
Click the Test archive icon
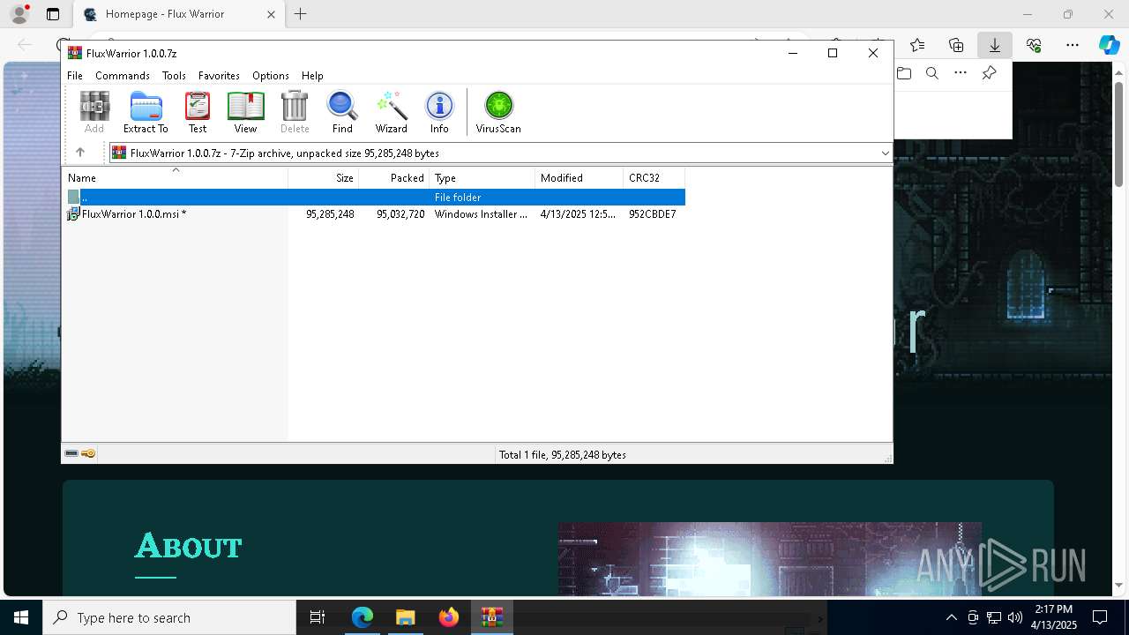[x=198, y=112]
